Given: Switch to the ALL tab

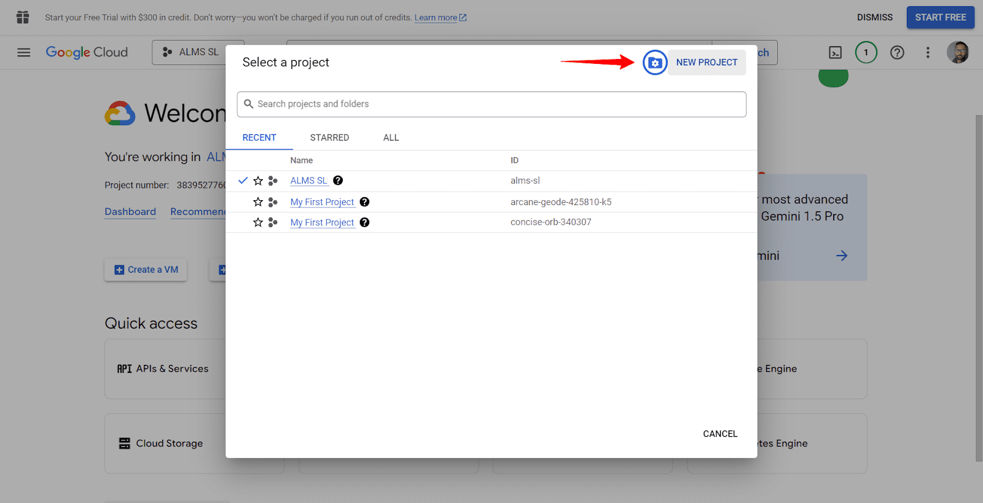Looking at the screenshot, I should pyautogui.click(x=391, y=138).
